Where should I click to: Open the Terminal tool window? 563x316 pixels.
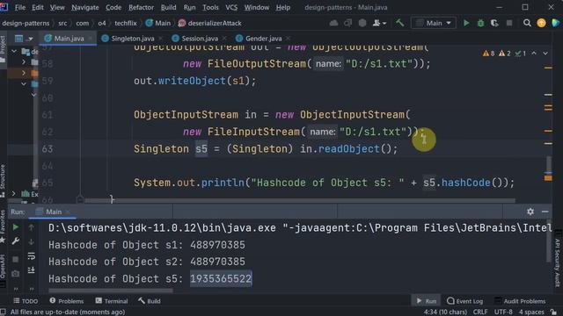(112, 301)
